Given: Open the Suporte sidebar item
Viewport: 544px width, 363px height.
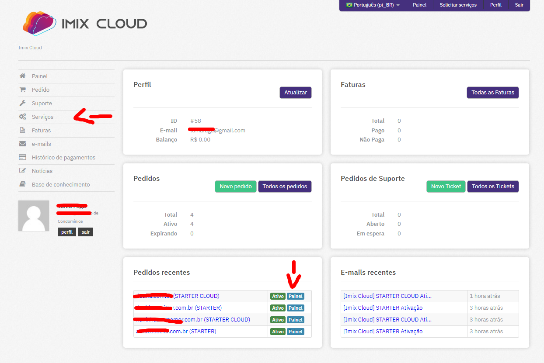Looking at the screenshot, I should pyautogui.click(x=66, y=103).
